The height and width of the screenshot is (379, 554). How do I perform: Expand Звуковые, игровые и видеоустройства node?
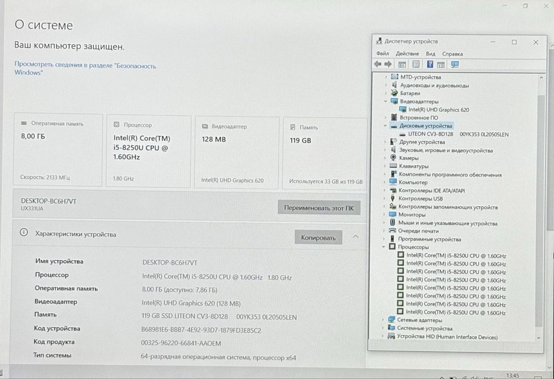[385, 150]
